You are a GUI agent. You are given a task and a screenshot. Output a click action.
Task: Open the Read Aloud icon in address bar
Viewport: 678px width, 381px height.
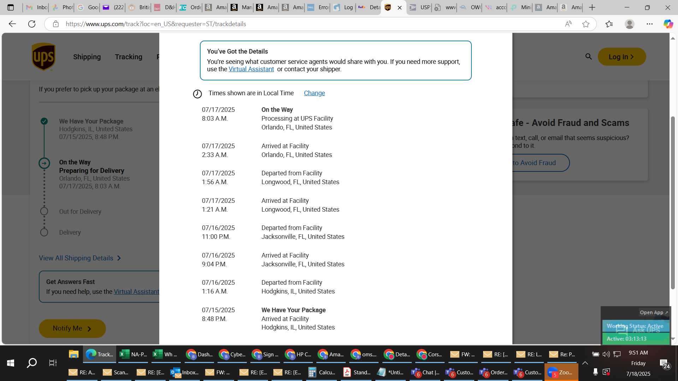(x=568, y=24)
